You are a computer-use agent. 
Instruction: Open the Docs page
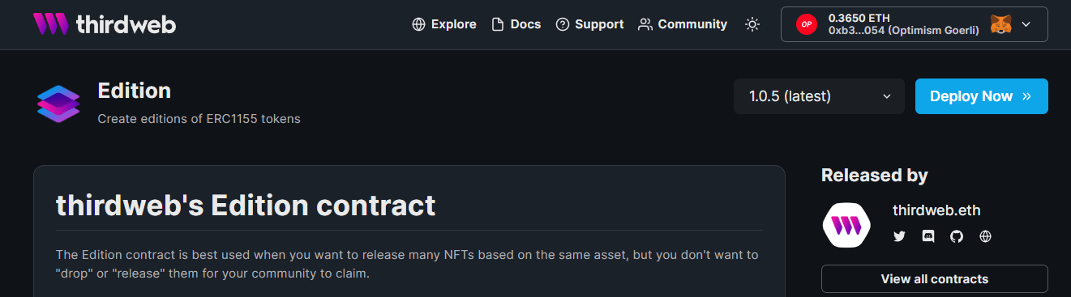pos(516,24)
